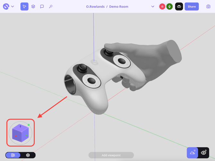This screenshot has width=215, height=161.
Task: Switch to wireframe sphere view mode
Action: click(28, 155)
